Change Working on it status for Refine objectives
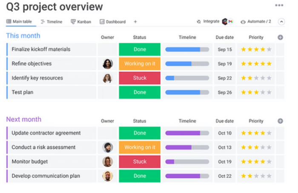The image size is (298, 193). pyautogui.click(x=140, y=64)
